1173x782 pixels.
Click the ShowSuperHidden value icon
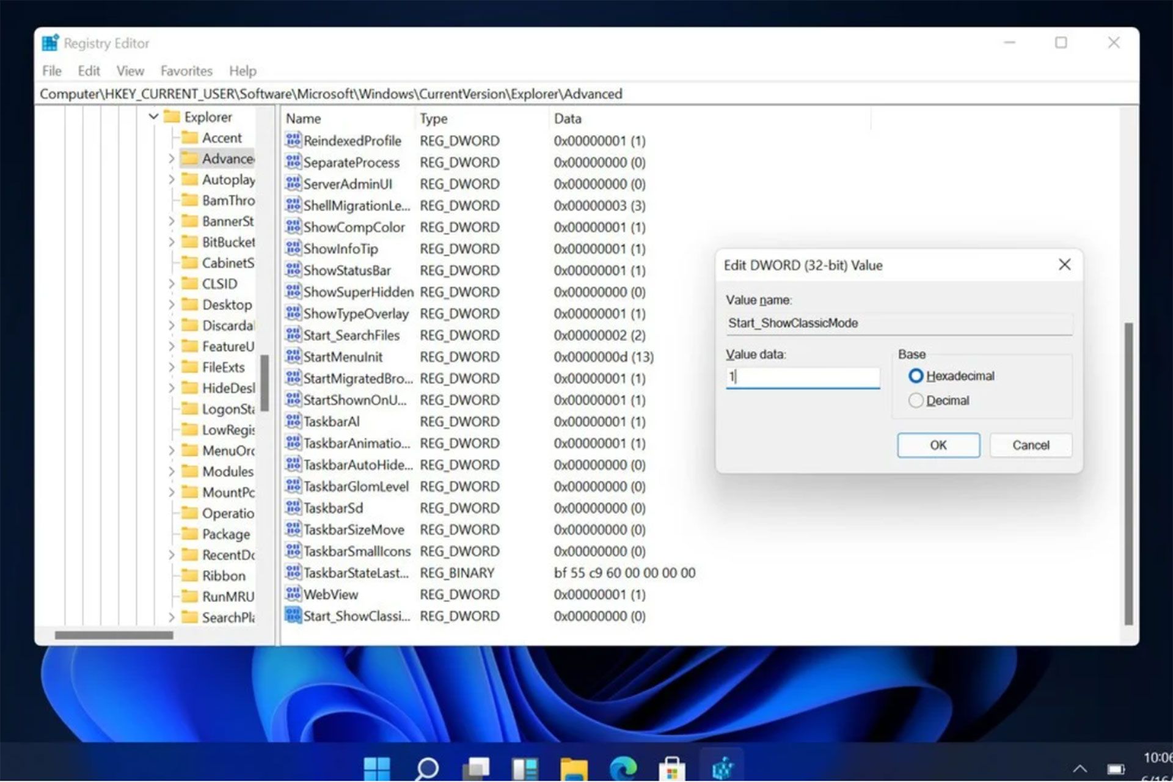(x=293, y=291)
